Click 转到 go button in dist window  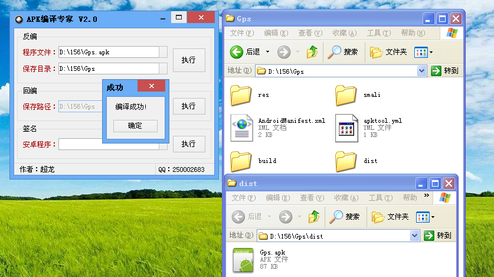pos(441,236)
